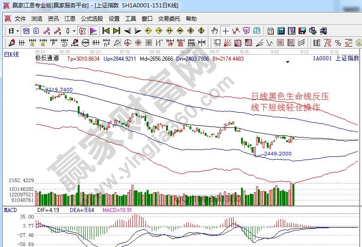Jump to first bar with skip-back arrow
This screenshot has height=247, width=362.
(106, 31)
